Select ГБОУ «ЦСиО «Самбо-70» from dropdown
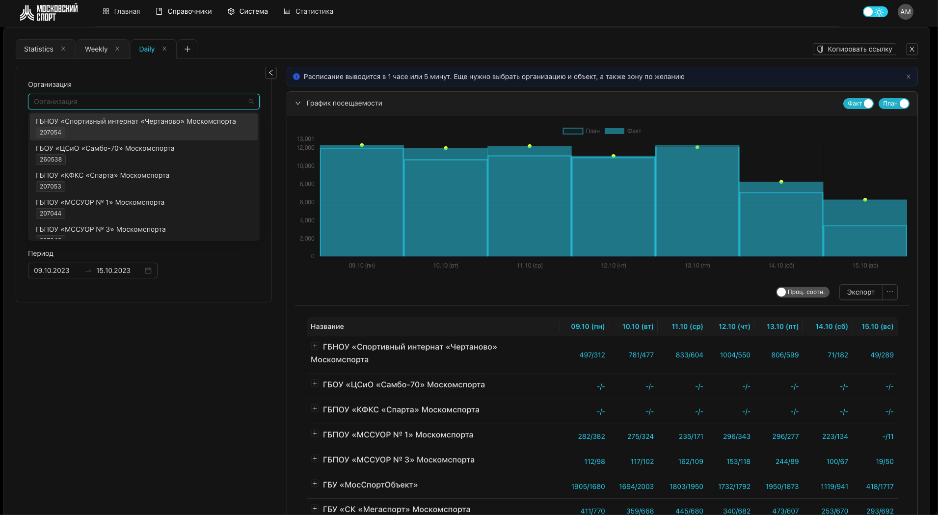 [105, 148]
